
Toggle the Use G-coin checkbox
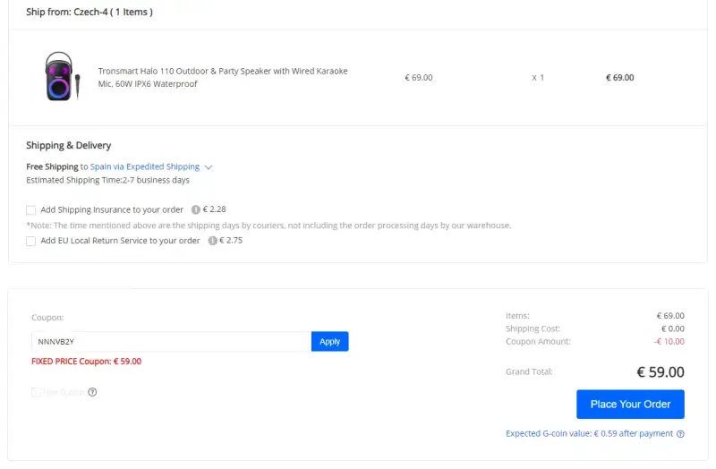pos(36,392)
